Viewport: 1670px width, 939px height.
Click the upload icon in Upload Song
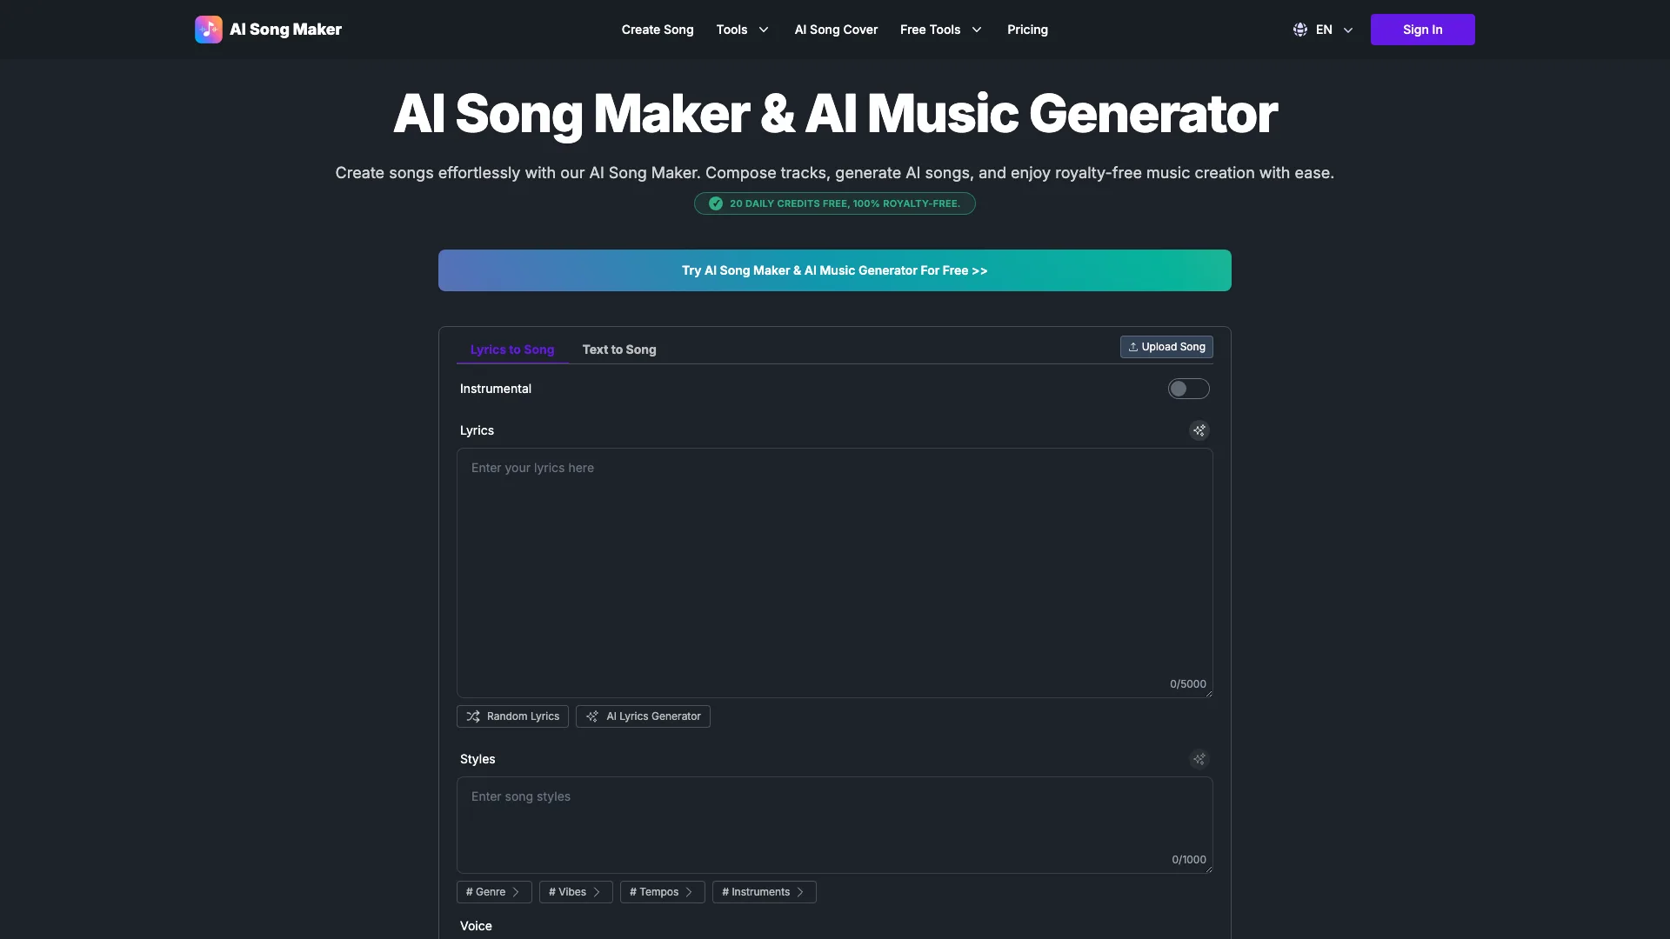[x=1132, y=347]
